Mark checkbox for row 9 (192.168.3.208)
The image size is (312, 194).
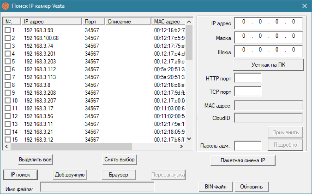(x=7, y=93)
